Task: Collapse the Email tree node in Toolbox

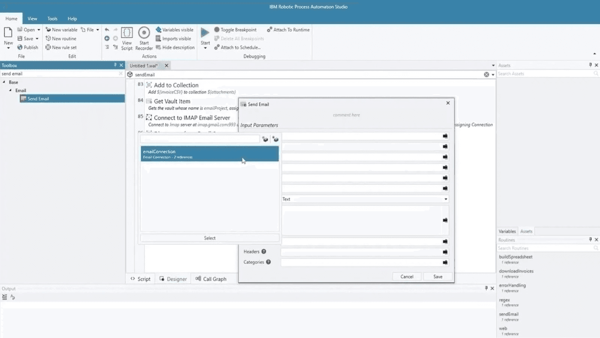Action: point(10,90)
